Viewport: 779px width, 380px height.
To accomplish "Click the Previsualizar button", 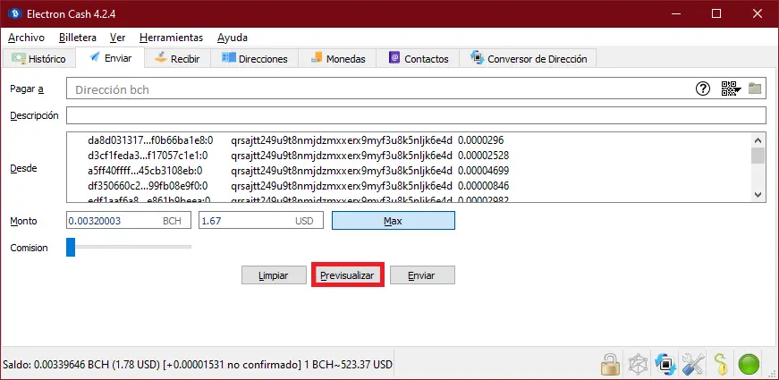I will click(347, 275).
